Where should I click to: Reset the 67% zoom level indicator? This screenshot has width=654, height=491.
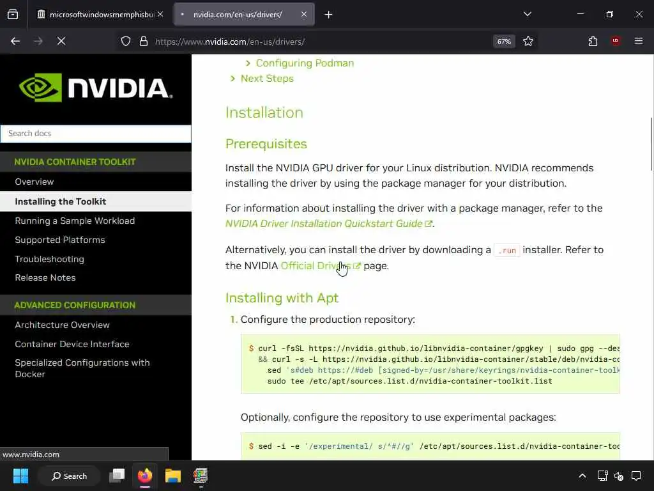pos(504,42)
